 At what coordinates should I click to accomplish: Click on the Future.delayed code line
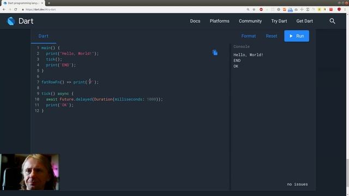click(x=104, y=99)
